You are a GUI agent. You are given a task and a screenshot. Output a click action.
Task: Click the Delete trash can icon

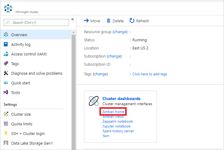tap(109, 21)
